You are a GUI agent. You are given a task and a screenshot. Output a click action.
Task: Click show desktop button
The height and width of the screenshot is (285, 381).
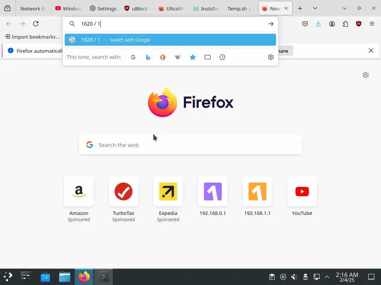click(371, 277)
